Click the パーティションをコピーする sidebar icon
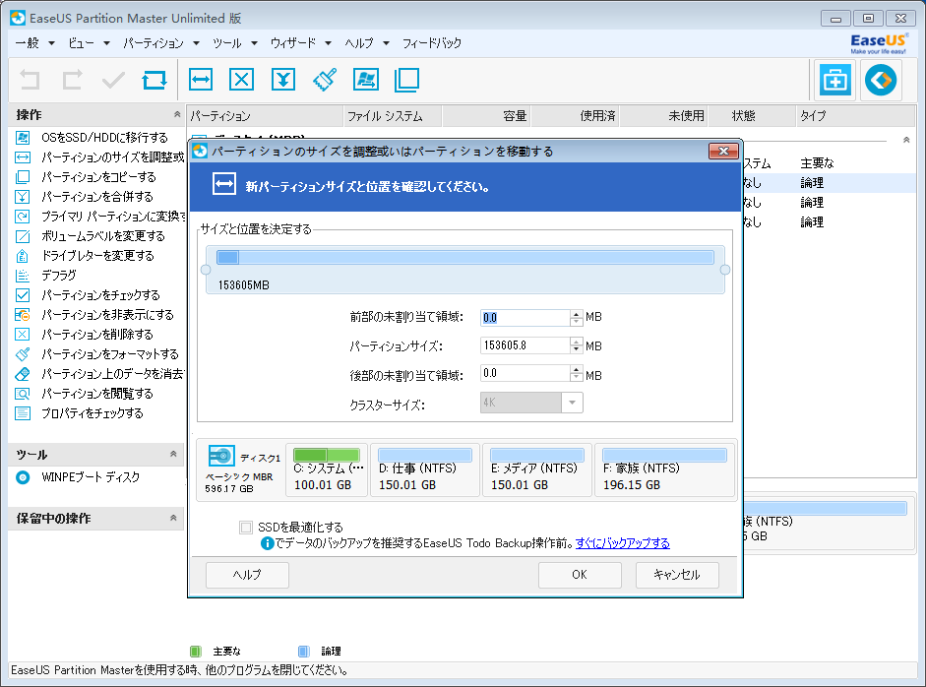 coord(23,176)
